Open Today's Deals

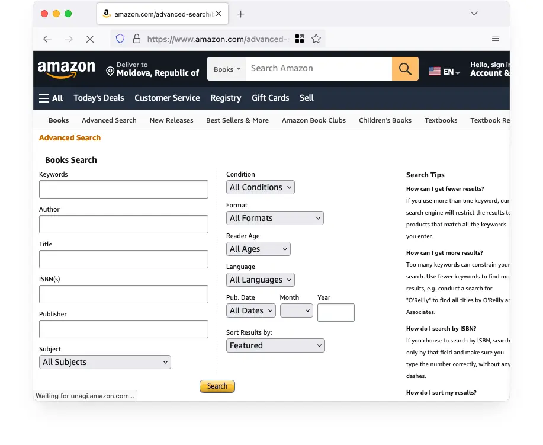(99, 98)
